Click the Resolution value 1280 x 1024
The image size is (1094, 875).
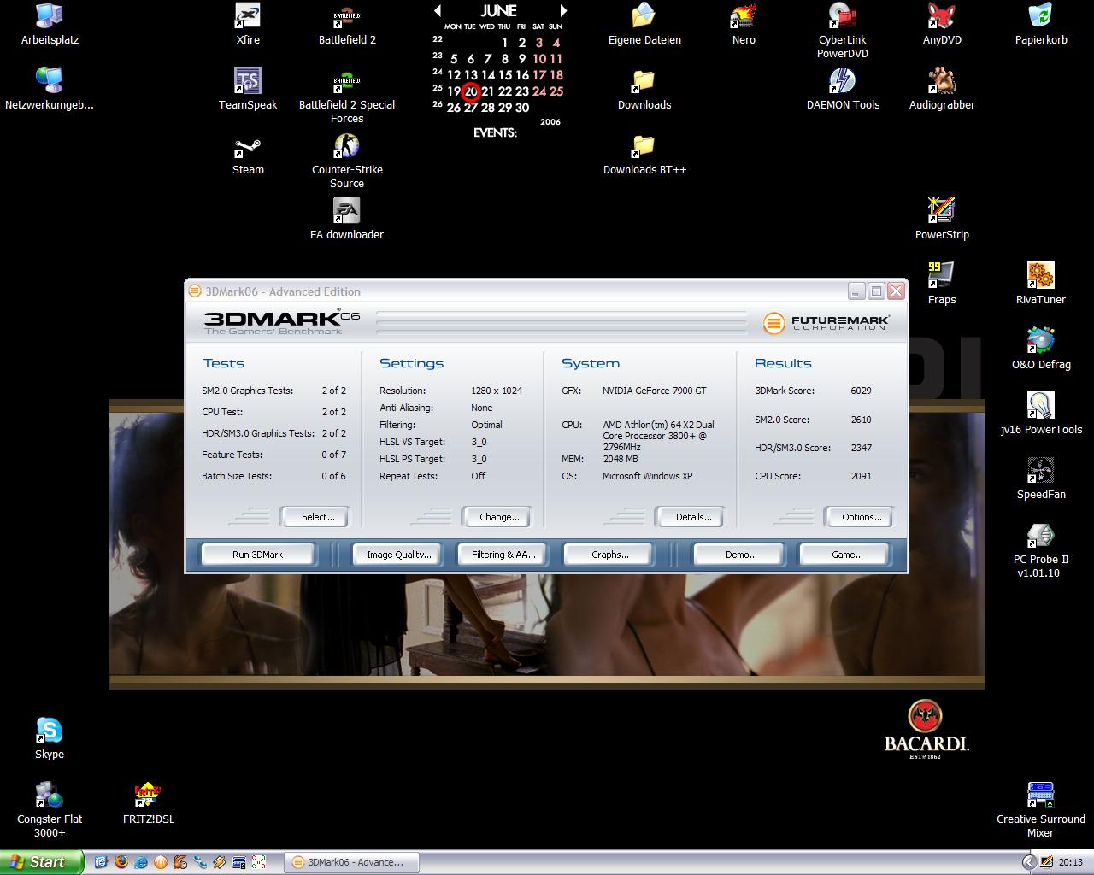click(497, 391)
